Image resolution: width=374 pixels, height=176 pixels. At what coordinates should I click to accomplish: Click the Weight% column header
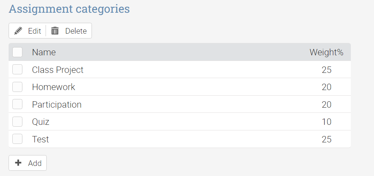click(x=327, y=52)
